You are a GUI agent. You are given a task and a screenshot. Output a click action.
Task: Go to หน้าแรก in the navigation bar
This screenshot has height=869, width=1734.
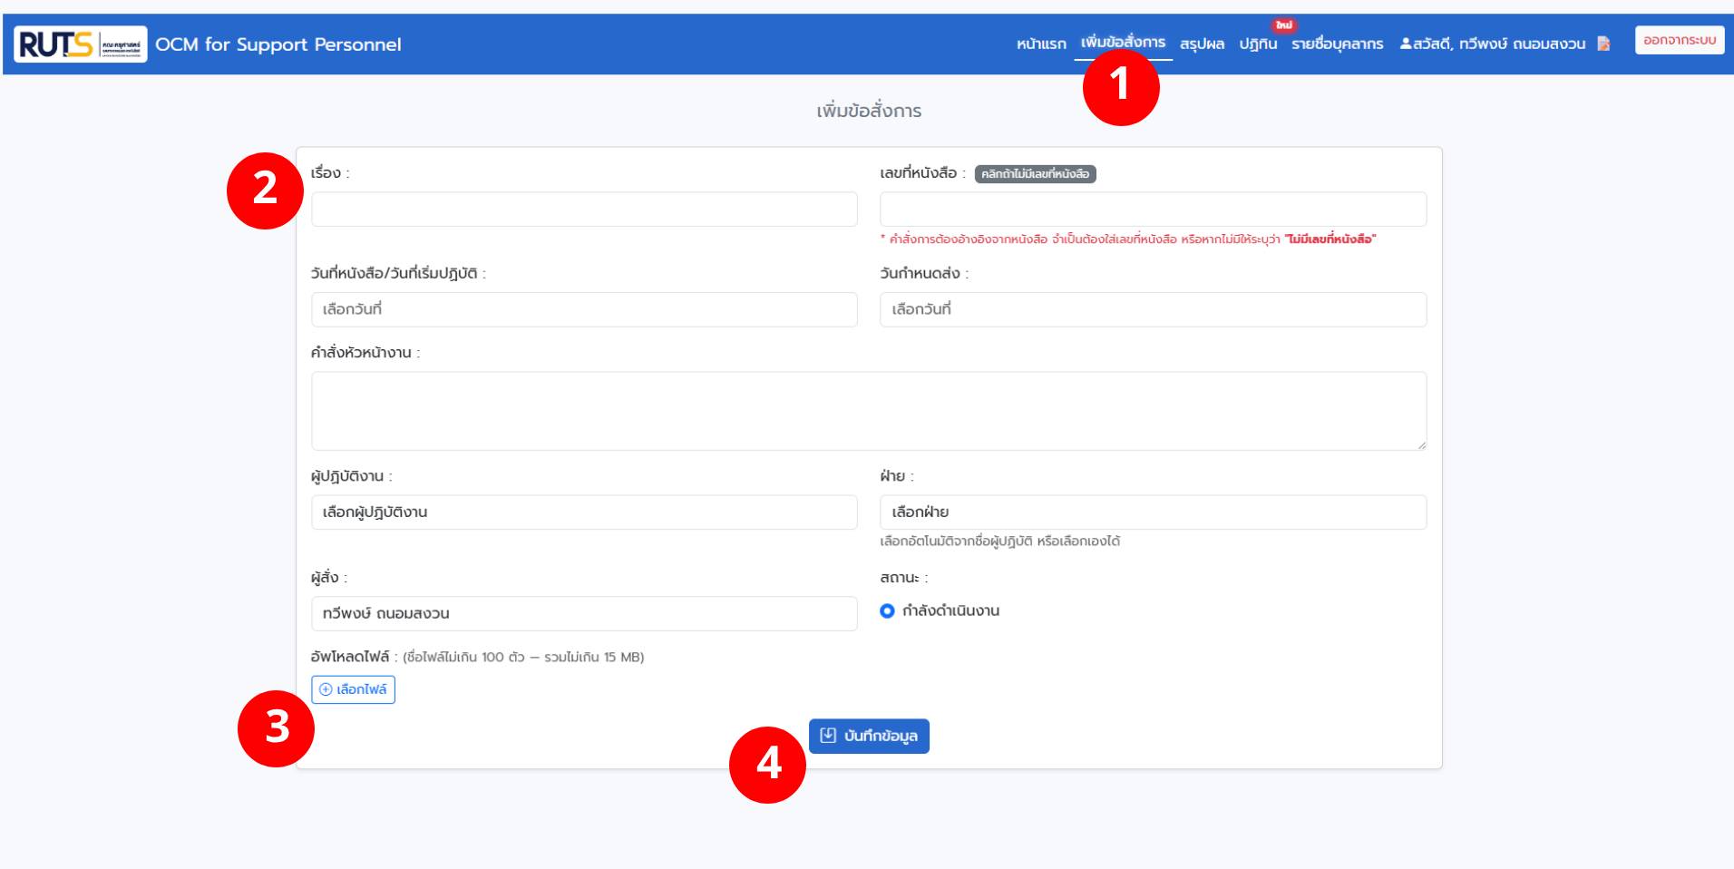(x=1041, y=44)
